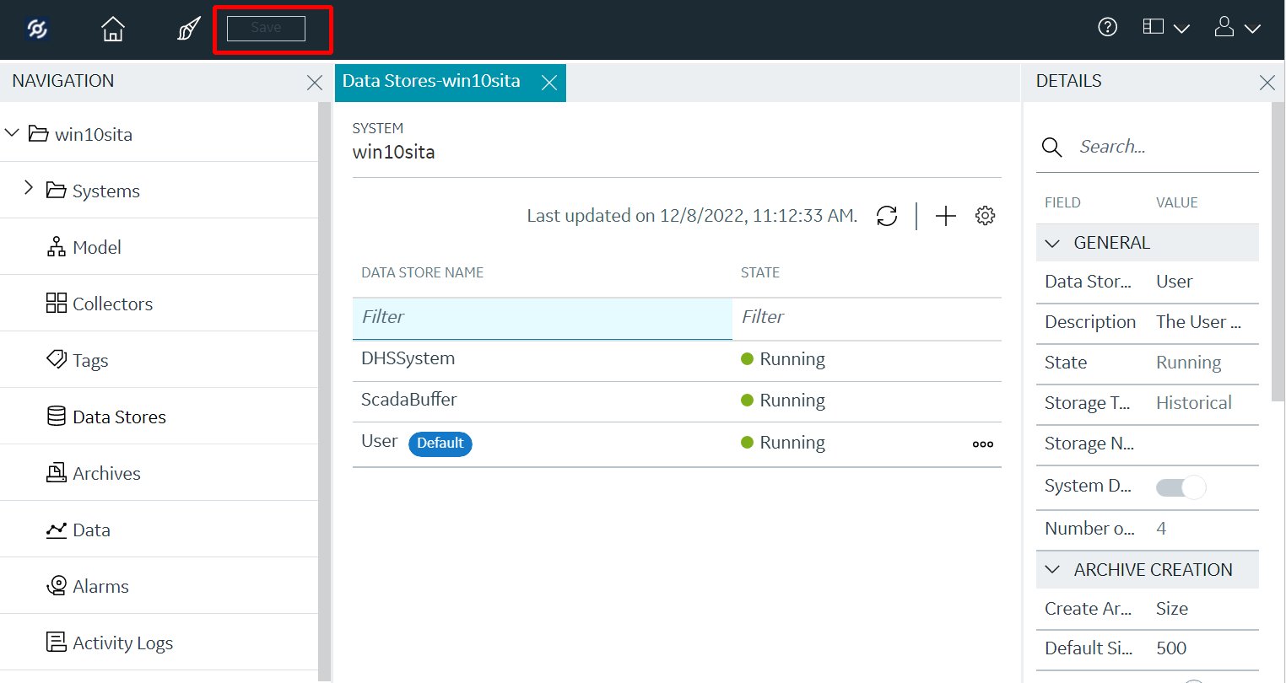
Task: Add a new data store
Action: click(x=946, y=216)
